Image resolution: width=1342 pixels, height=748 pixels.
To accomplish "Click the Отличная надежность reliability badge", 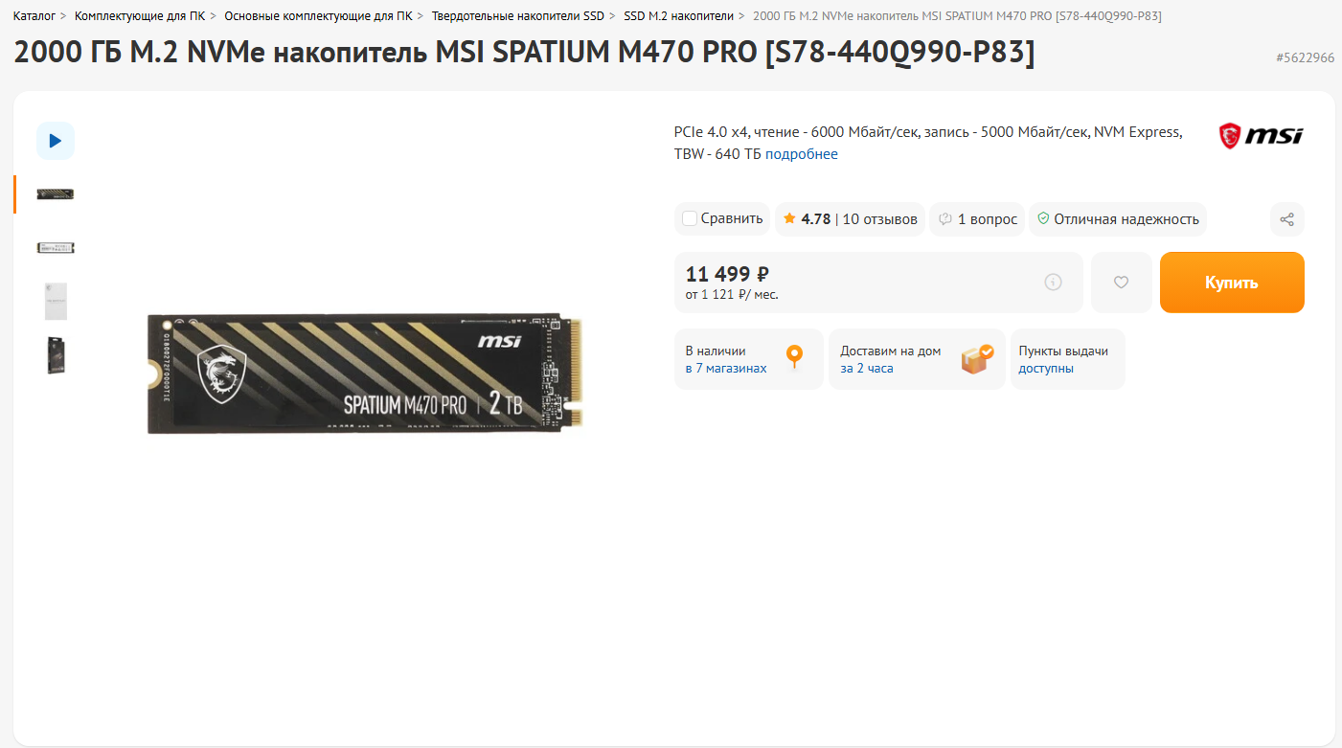I will tap(1117, 219).
